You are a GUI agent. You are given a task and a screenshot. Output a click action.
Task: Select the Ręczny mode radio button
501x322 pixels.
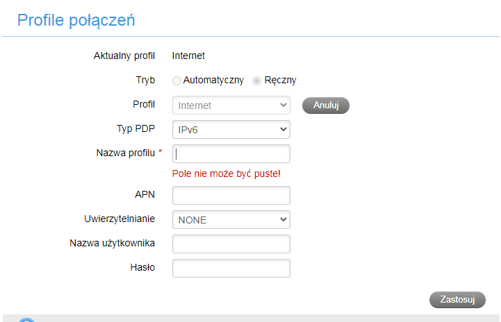[257, 80]
